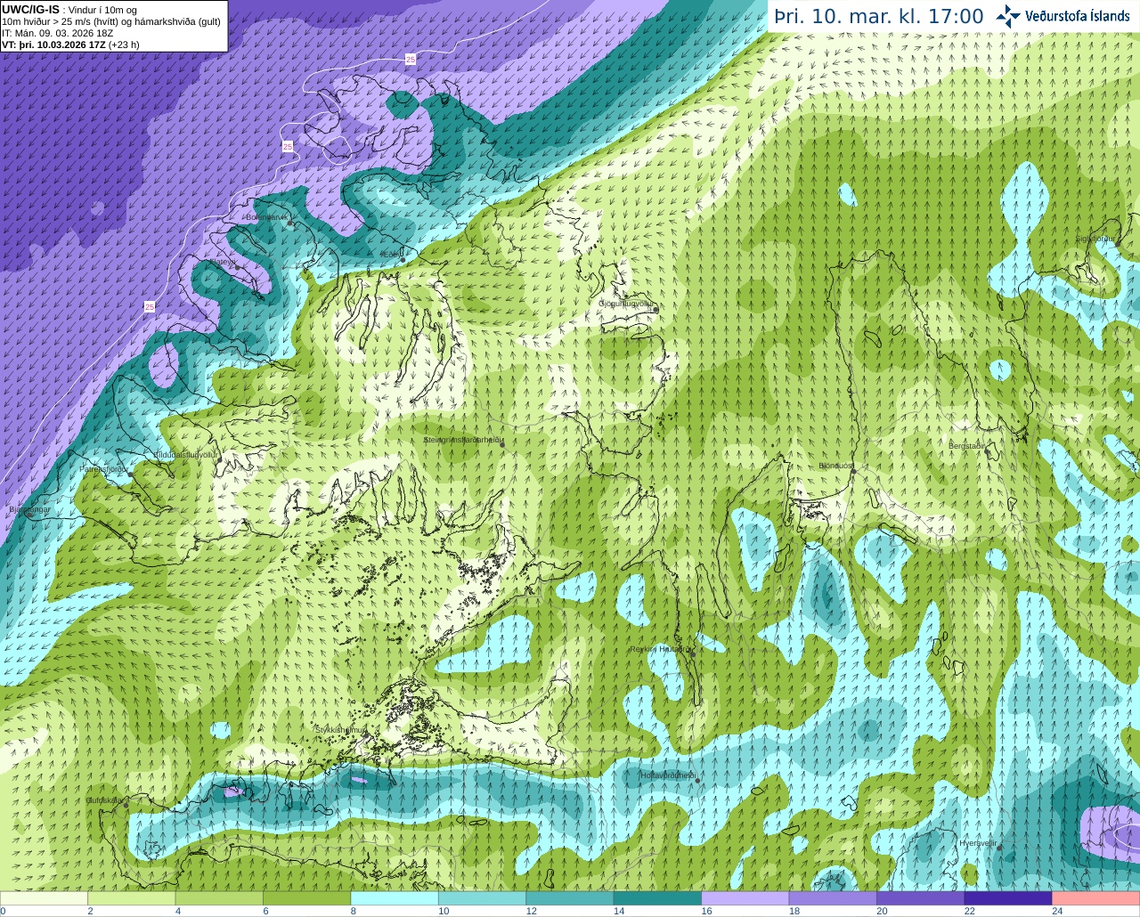
Task: Click the legend scale value 24
Action: (x=1057, y=911)
